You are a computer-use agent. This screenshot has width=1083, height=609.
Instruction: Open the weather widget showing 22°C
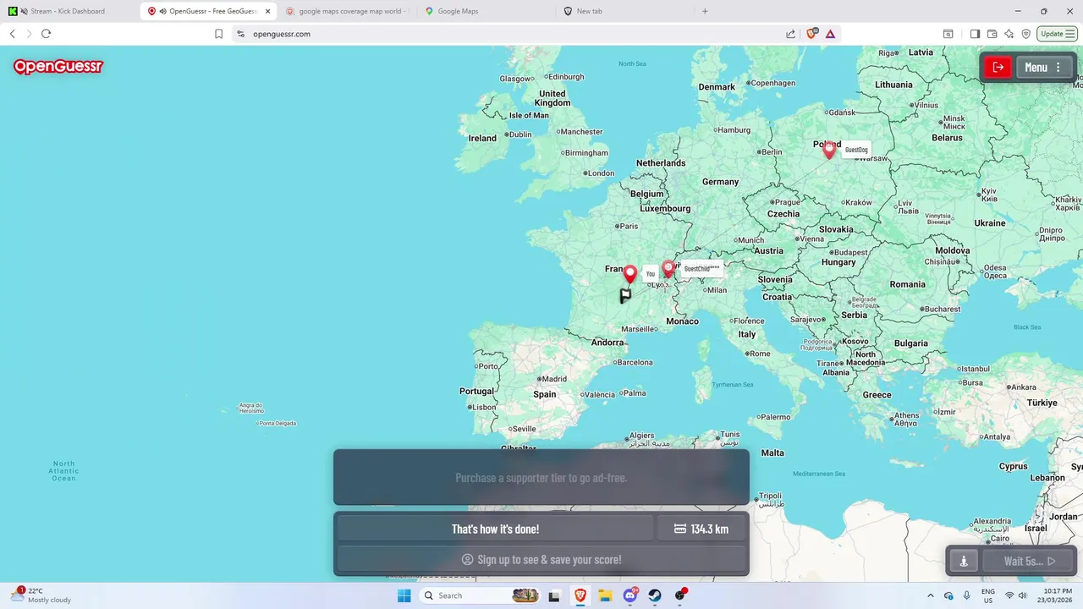click(x=41, y=595)
